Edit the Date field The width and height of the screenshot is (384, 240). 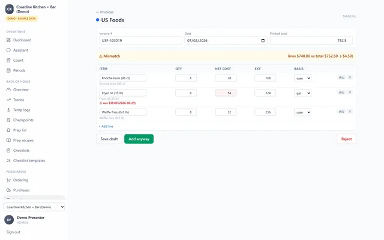(x=226, y=40)
